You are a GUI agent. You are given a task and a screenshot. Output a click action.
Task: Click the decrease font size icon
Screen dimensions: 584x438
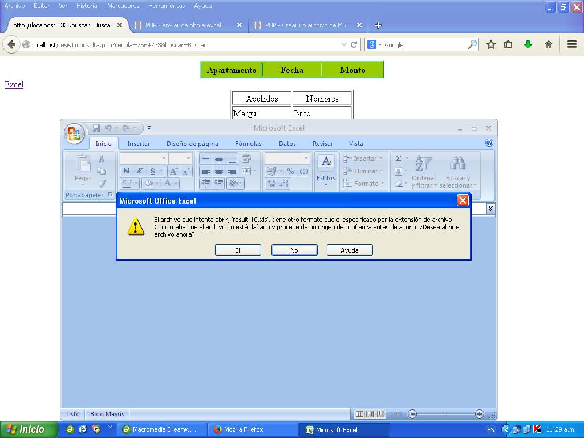point(186,171)
